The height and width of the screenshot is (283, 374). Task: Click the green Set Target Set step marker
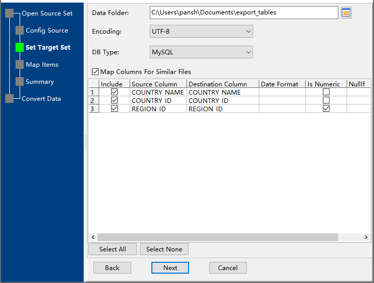pos(20,47)
